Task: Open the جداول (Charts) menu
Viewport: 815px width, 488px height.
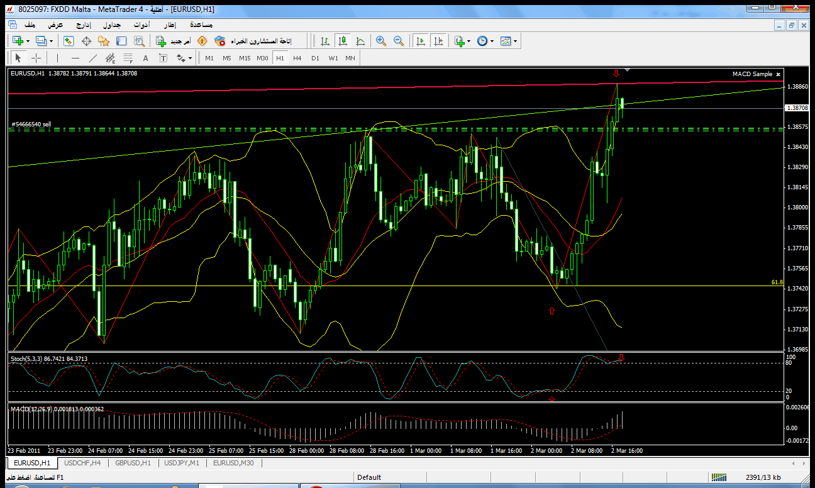Action: point(112,25)
